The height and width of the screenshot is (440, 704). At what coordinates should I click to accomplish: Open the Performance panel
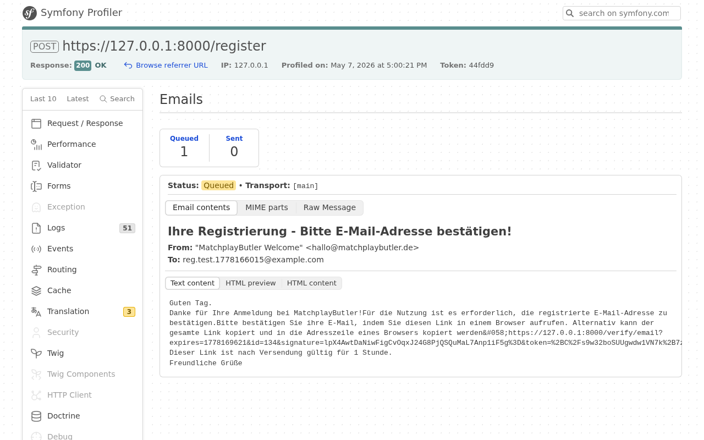tap(82, 144)
